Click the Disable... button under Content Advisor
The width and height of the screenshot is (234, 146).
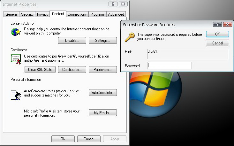[x=72, y=41]
